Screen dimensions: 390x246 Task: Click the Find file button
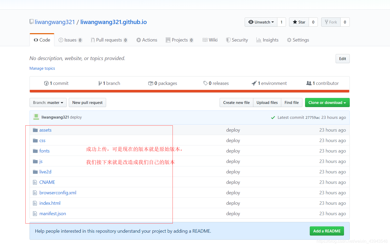click(292, 103)
